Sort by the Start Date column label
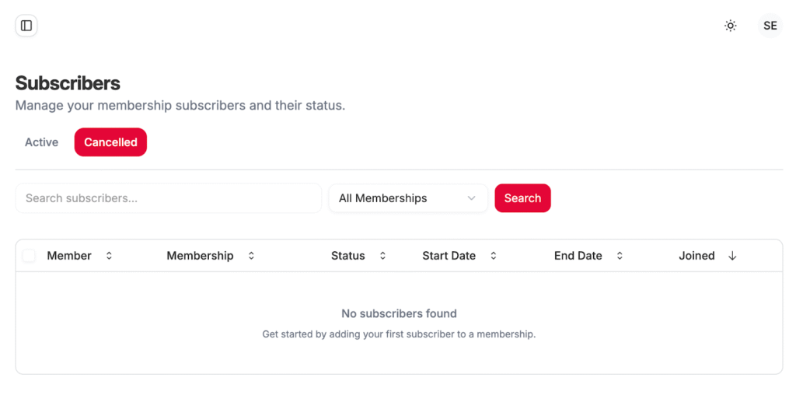The width and height of the screenshot is (796, 409). point(449,256)
